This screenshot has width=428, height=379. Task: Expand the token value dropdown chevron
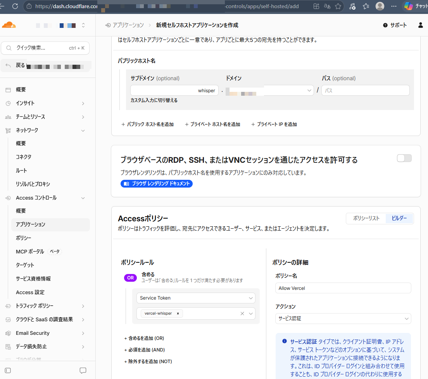pyautogui.click(x=251, y=314)
